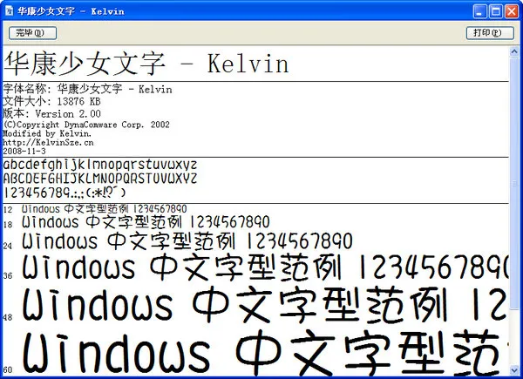523x379 pixels.
Task: Click the 12-point Windows sample line
Action: [104, 209]
